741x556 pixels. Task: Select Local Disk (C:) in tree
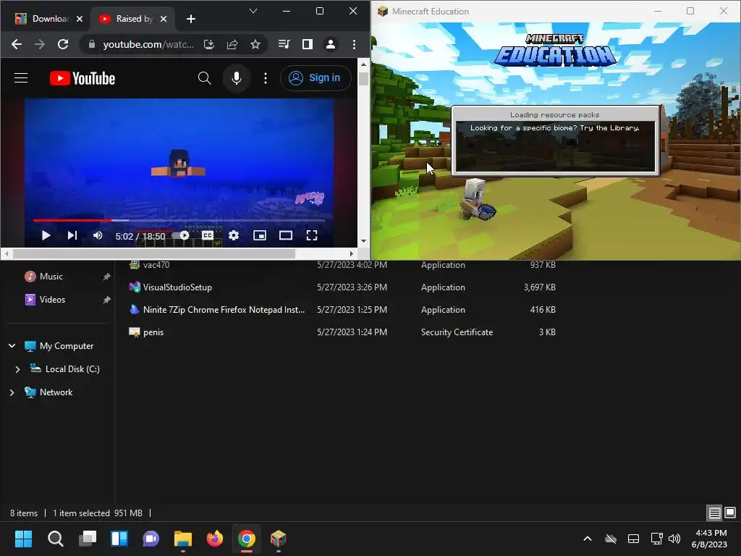coord(72,369)
